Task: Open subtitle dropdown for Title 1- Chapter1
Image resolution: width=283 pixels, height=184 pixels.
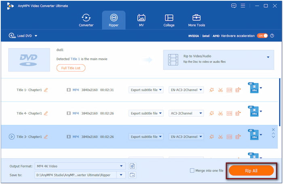Action: (x=146, y=90)
